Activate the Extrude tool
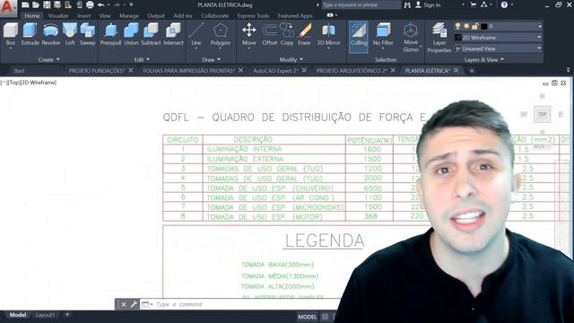 pos(30,34)
